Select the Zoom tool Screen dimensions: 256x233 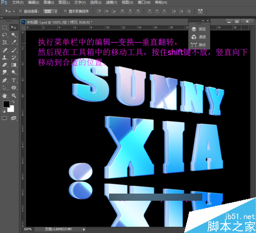point(14,96)
